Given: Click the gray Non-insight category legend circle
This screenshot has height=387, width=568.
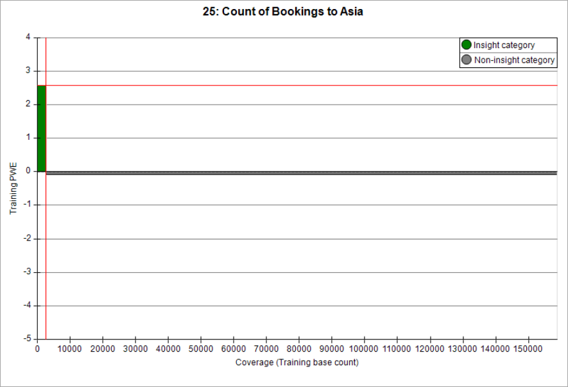Looking at the screenshot, I should [466, 60].
